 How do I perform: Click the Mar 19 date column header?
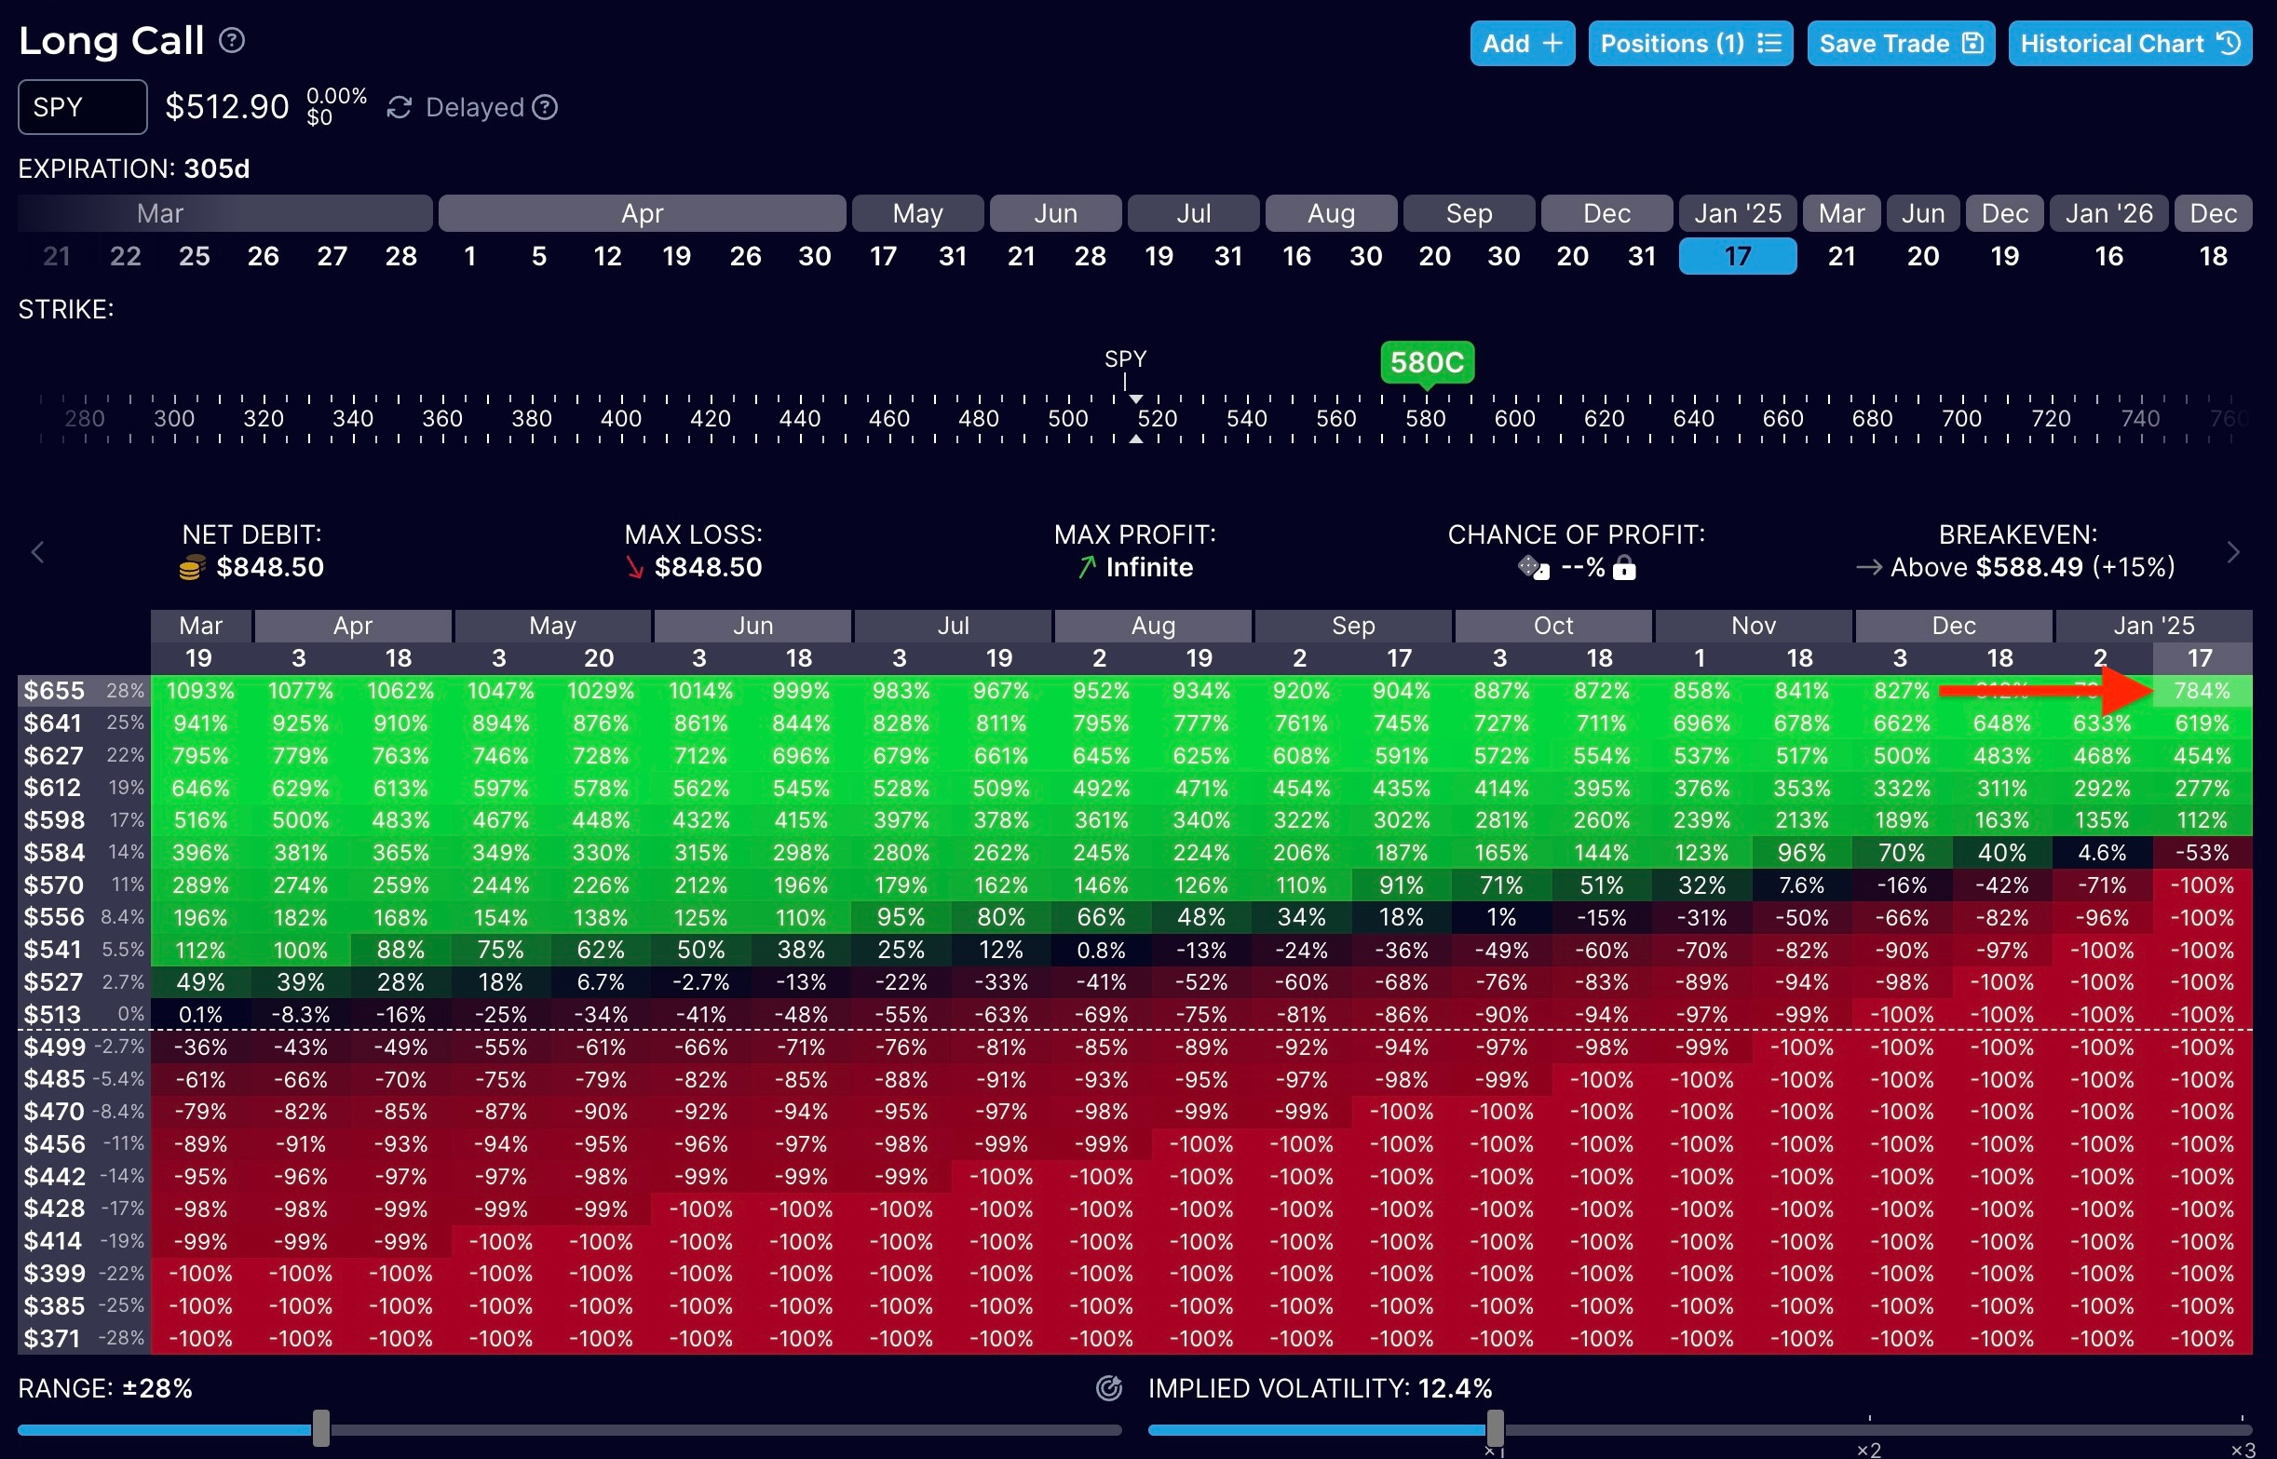point(199,657)
